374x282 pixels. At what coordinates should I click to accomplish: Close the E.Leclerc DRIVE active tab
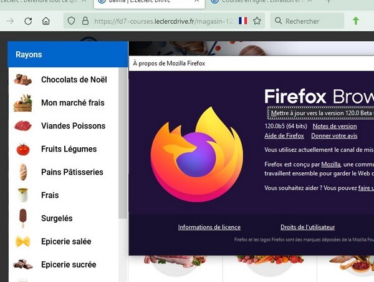[x=197, y=1]
